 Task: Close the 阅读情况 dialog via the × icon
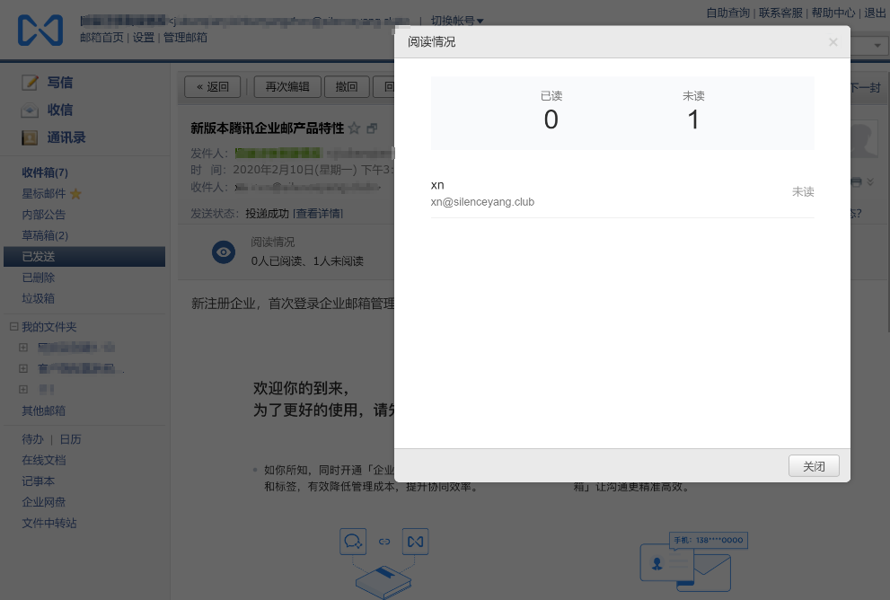833,41
